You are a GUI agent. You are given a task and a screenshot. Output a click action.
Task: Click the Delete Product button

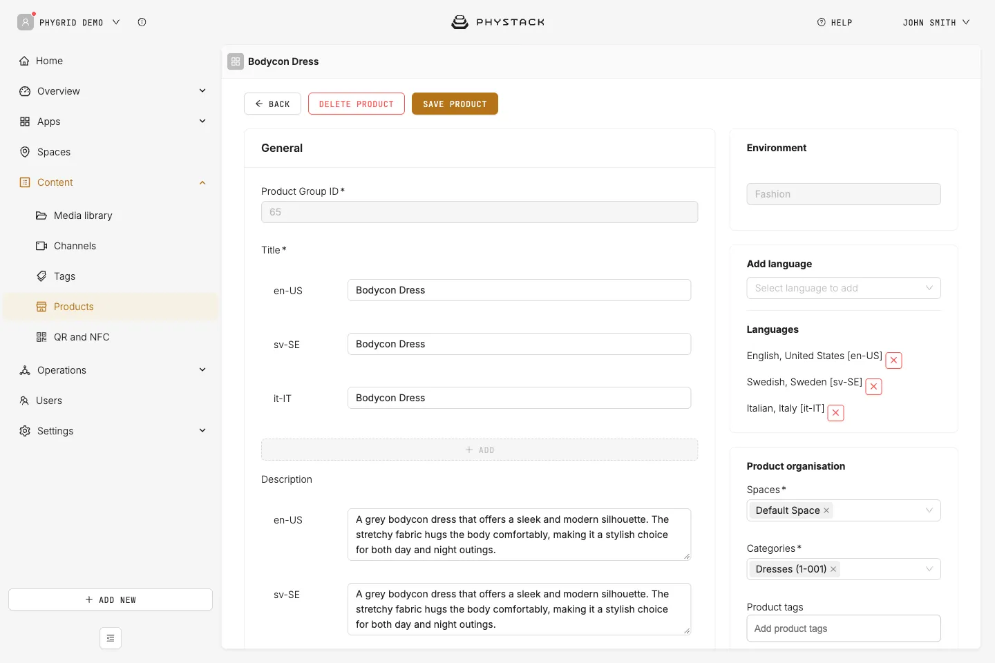tap(357, 104)
